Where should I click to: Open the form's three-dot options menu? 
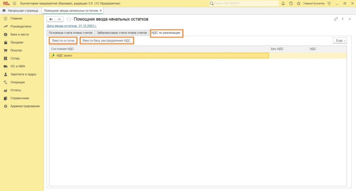pos(343,19)
